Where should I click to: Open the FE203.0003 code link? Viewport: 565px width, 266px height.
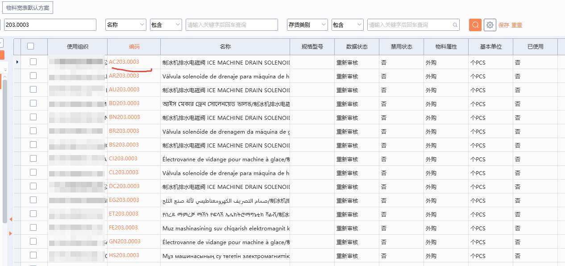coord(124,228)
